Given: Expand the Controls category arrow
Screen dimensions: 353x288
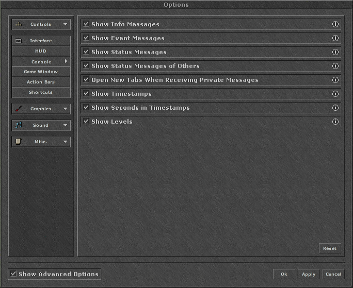Looking at the screenshot, I should coord(66,24).
